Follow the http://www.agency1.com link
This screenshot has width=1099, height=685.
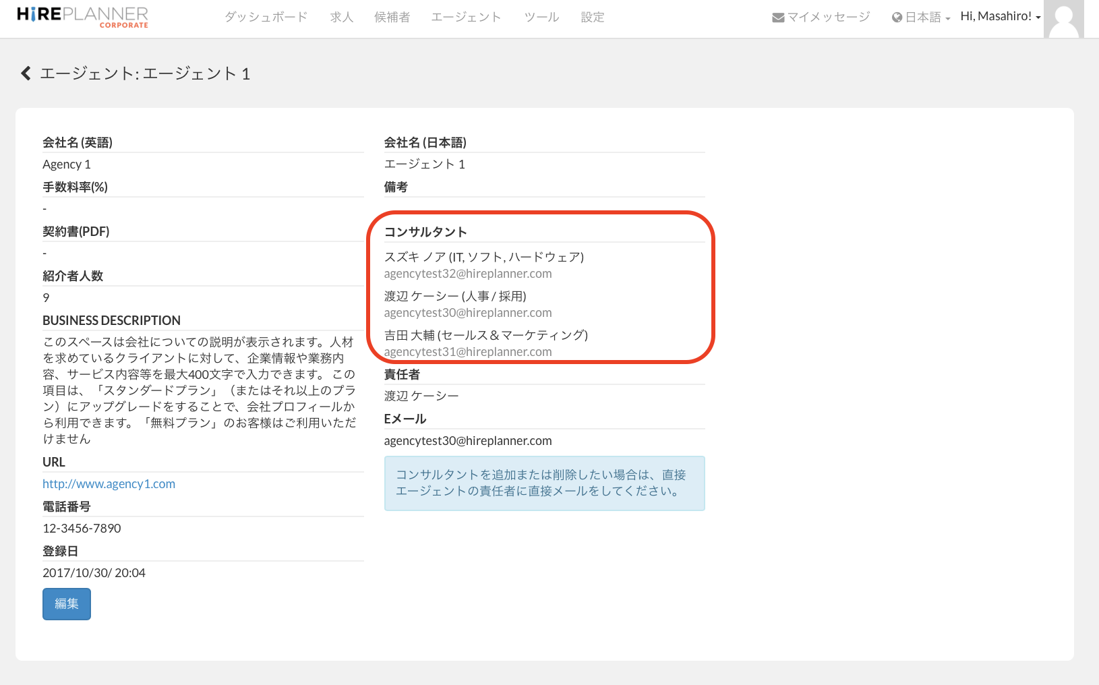tap(109, 484)
